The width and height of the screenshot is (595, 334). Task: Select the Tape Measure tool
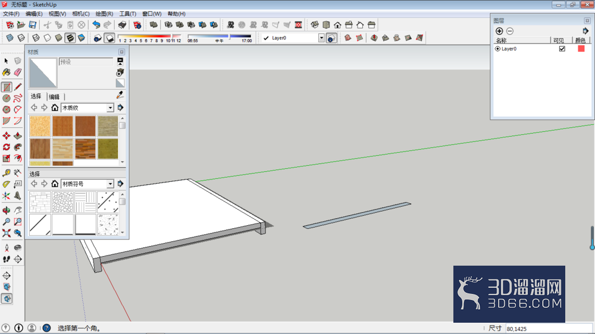(x=7, y=174)
